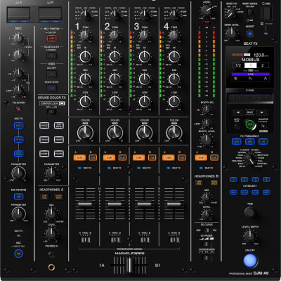Toggle Headphones A Link Cue button

click(44, 197)
